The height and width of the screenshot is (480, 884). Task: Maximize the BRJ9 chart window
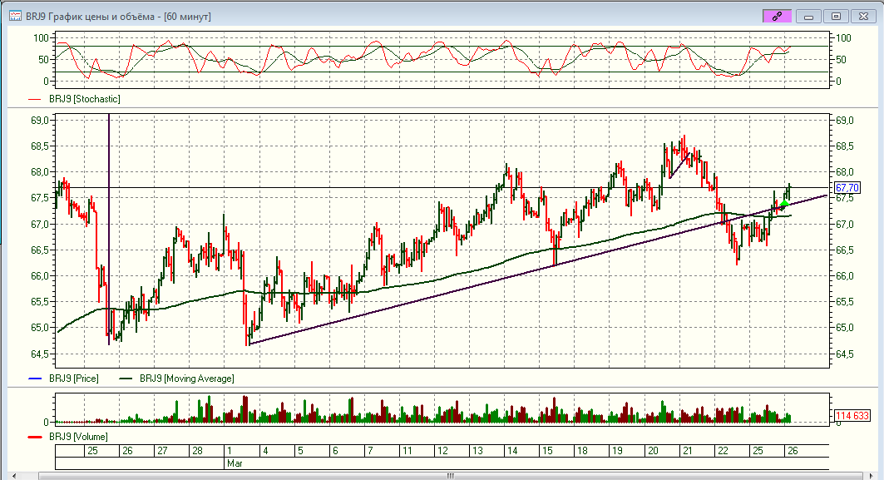[837, 16]
